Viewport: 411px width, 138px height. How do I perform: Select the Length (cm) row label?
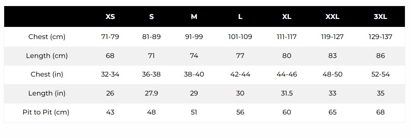[x=47, y=56]
